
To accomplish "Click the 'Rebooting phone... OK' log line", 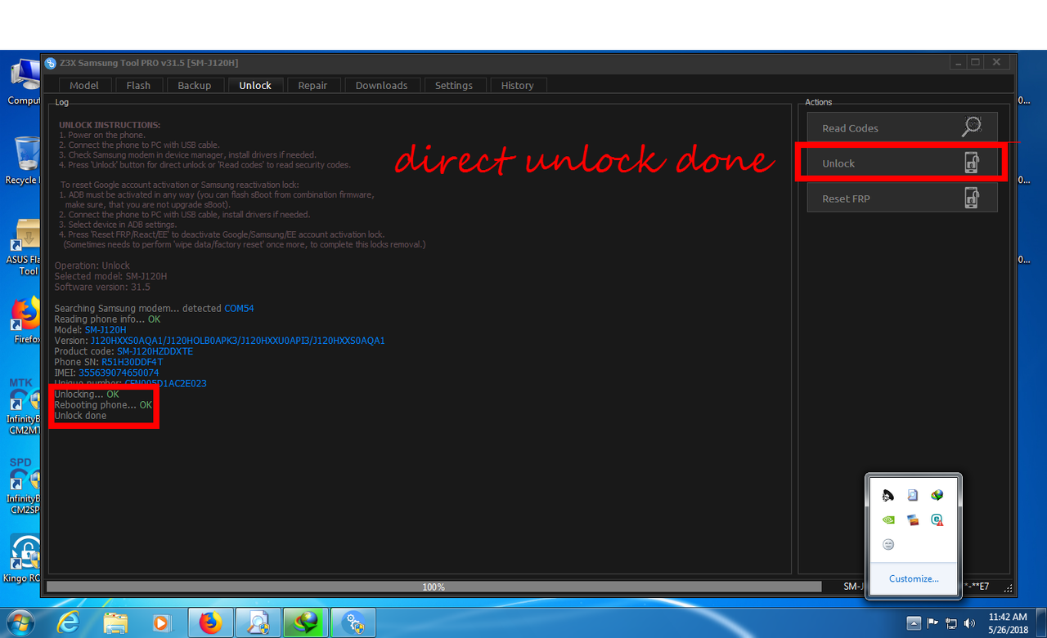I will click(103, 405).
